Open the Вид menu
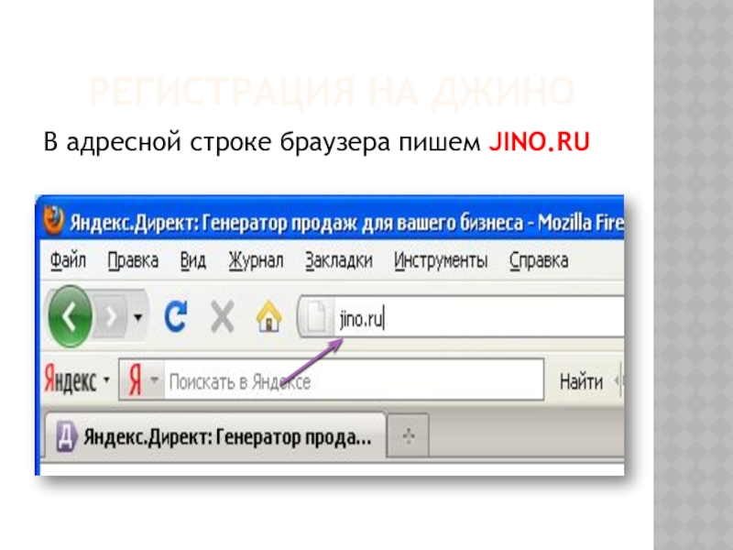 [x=193, y=260]
